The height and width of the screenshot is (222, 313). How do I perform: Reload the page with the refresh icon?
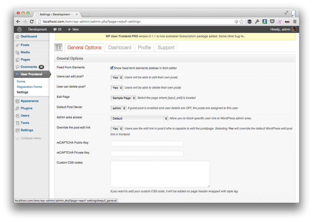coord(32,22)
